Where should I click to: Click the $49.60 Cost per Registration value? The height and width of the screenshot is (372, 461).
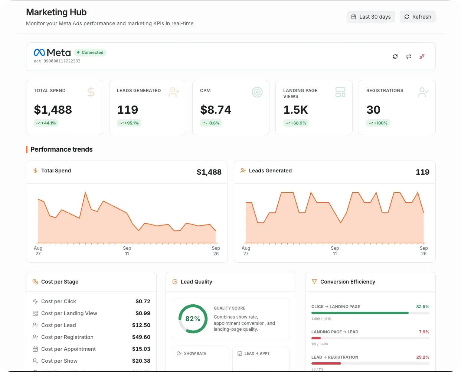[x=141, y=337]
